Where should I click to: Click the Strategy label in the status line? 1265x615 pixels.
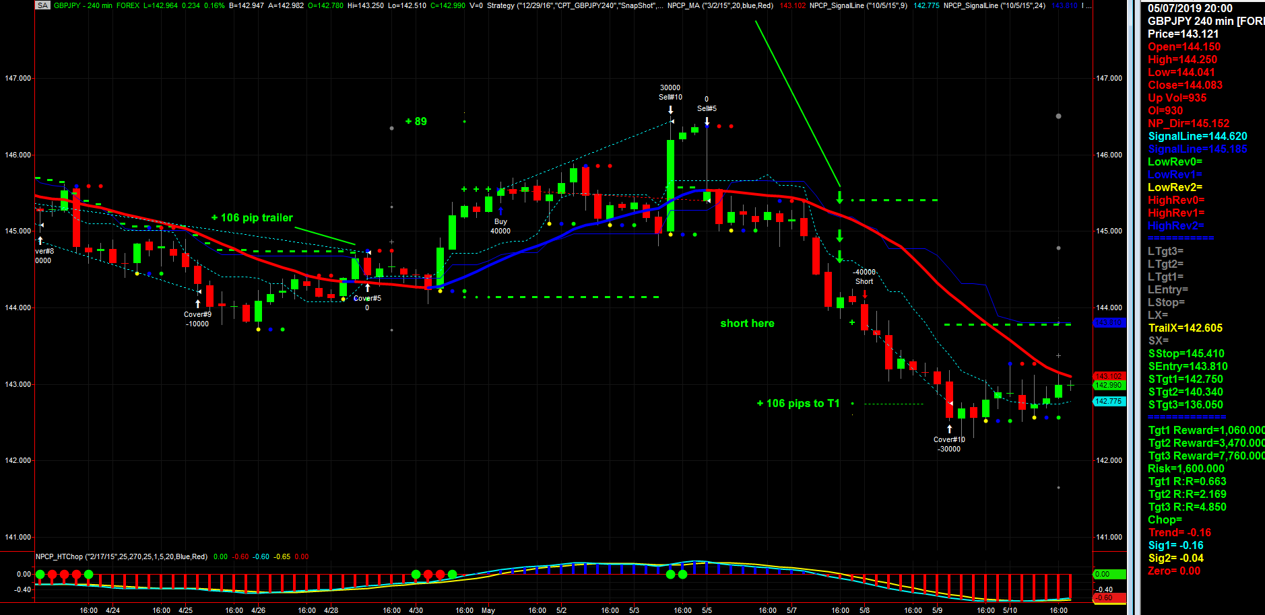pos(501,5)
